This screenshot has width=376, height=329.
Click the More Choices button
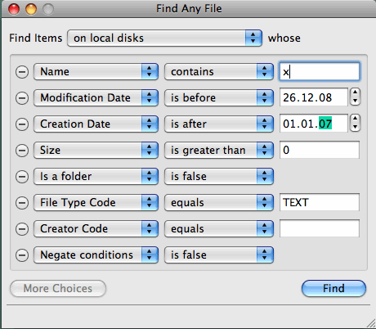click(x=58, y=288)
